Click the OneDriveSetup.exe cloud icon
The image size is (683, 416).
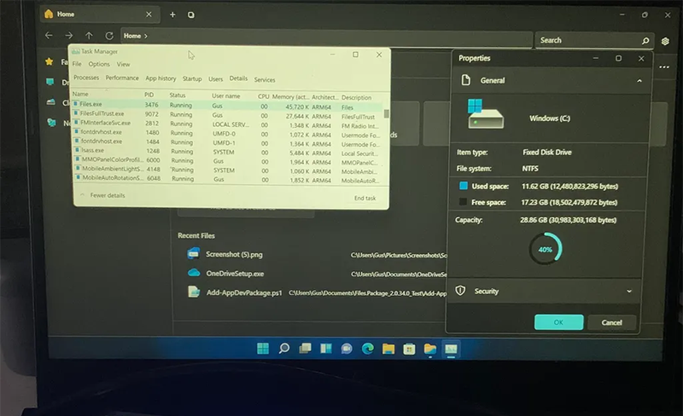194,273
